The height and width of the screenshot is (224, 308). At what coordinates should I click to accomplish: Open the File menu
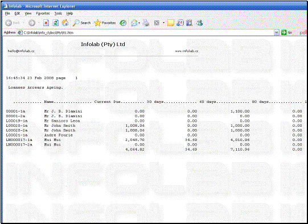point(7,14)
